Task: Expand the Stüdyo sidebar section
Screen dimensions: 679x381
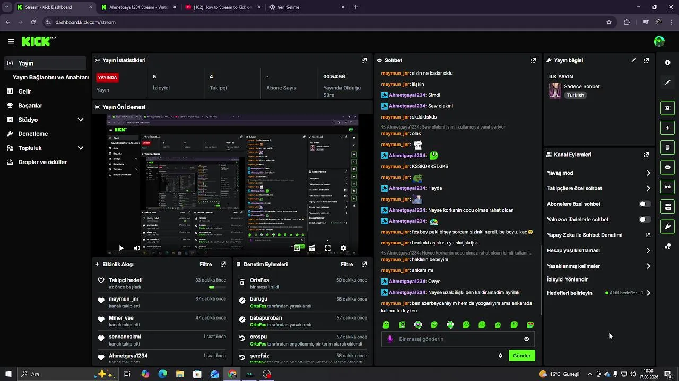Action: pyautogui.click(x=81, y=120)
